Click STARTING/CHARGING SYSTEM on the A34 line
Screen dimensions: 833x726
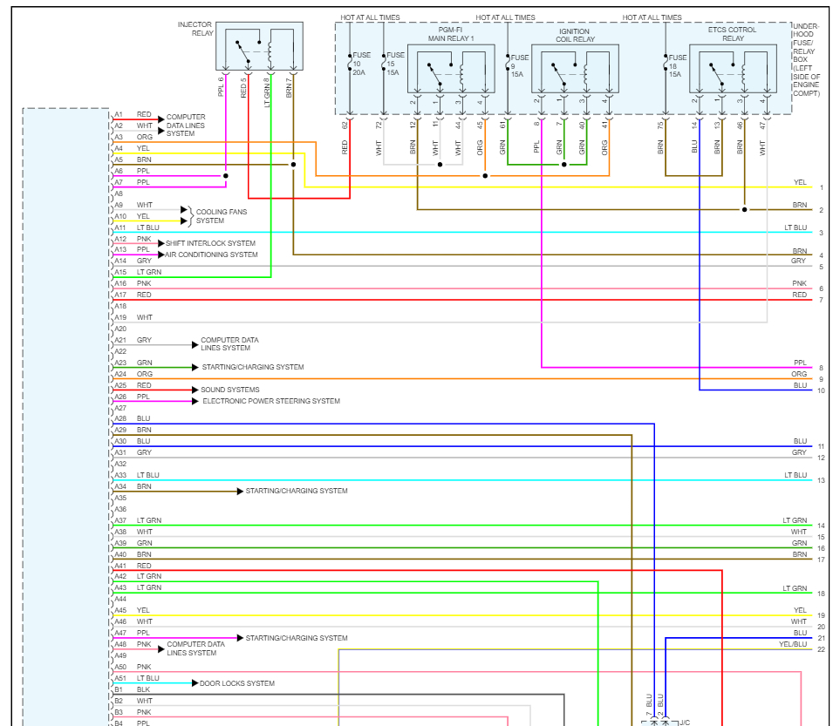pyautogui.click(x=297, y=491)
